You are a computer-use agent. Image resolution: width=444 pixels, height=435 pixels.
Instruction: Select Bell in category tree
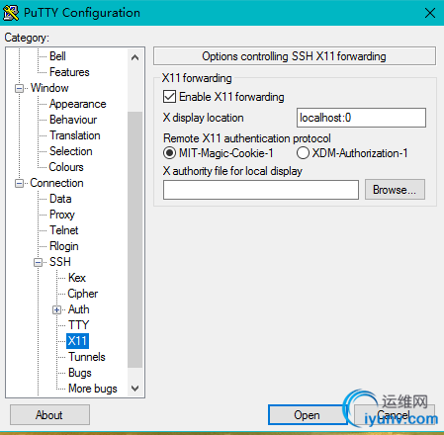(x=57, y=56)
